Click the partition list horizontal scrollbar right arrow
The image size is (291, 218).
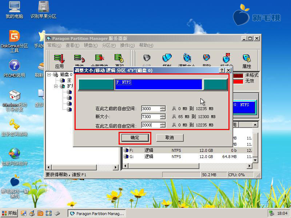coord(250,166)
